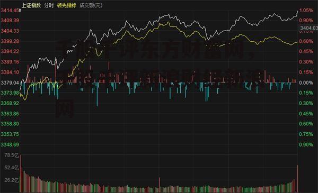This screenshot has height=193, width=318.
Task: Click the 26.2亿 volume axis label
Action: 11,180
